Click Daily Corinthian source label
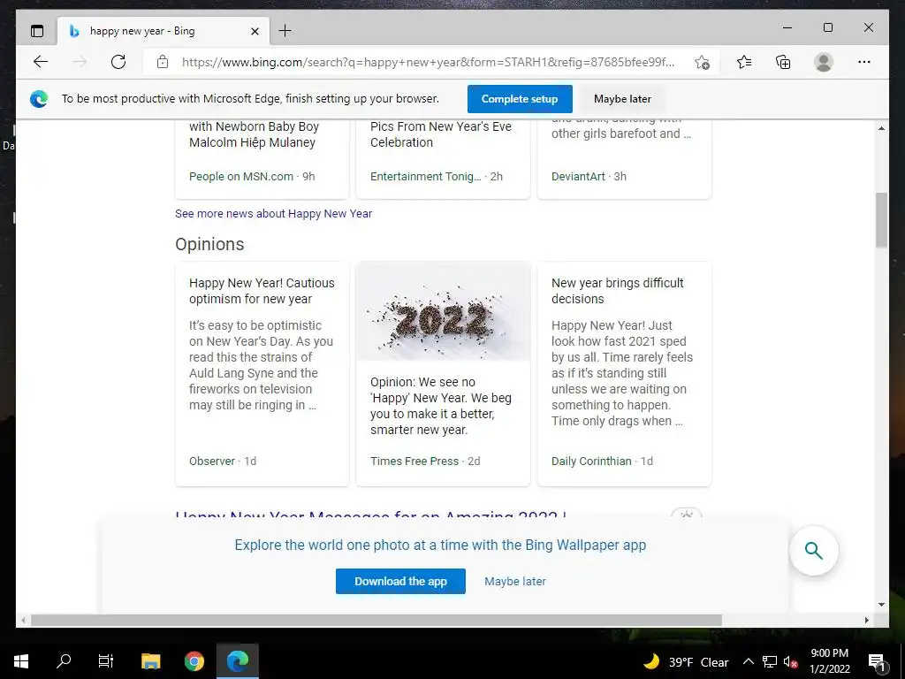 click(x=591, y=462)
